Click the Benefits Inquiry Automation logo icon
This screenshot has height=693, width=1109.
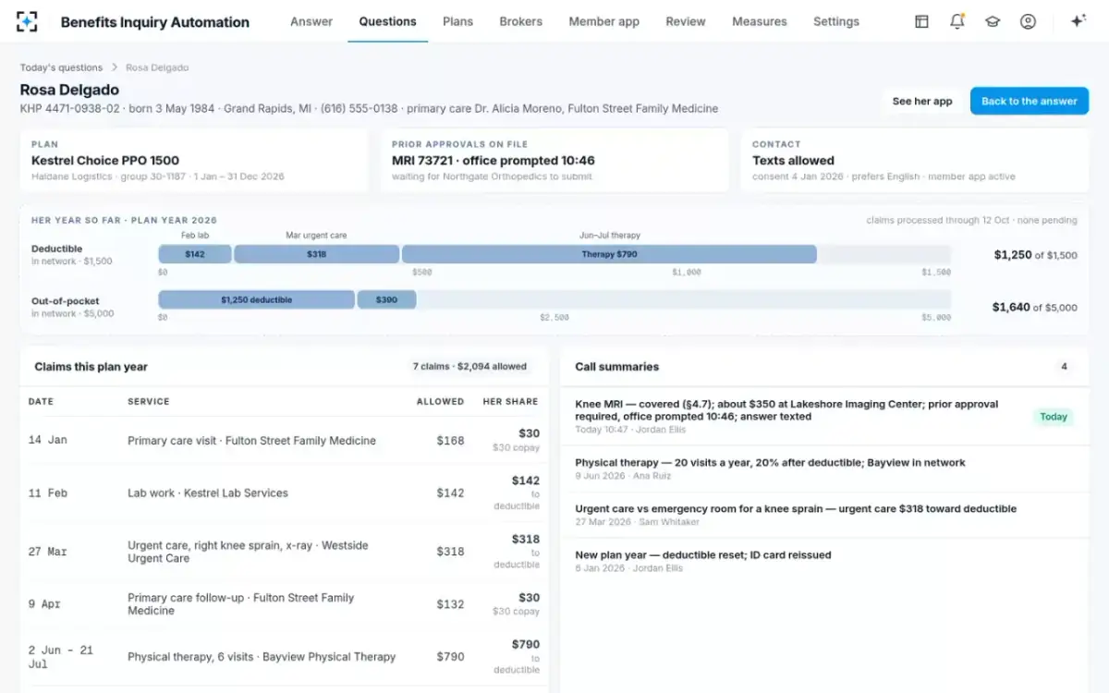click(27, 21)
